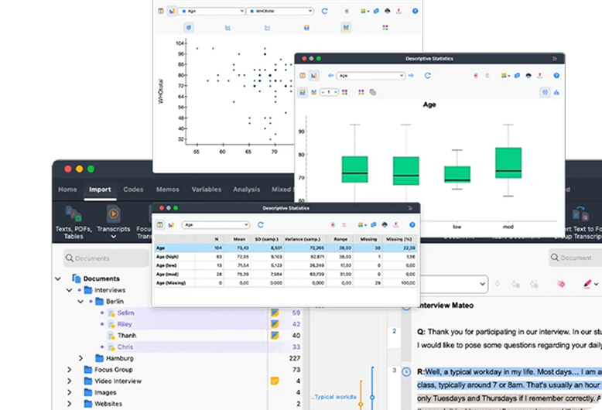Search in Documents field
The width and height of the screenshot is (602, 410).
[106, 258]
